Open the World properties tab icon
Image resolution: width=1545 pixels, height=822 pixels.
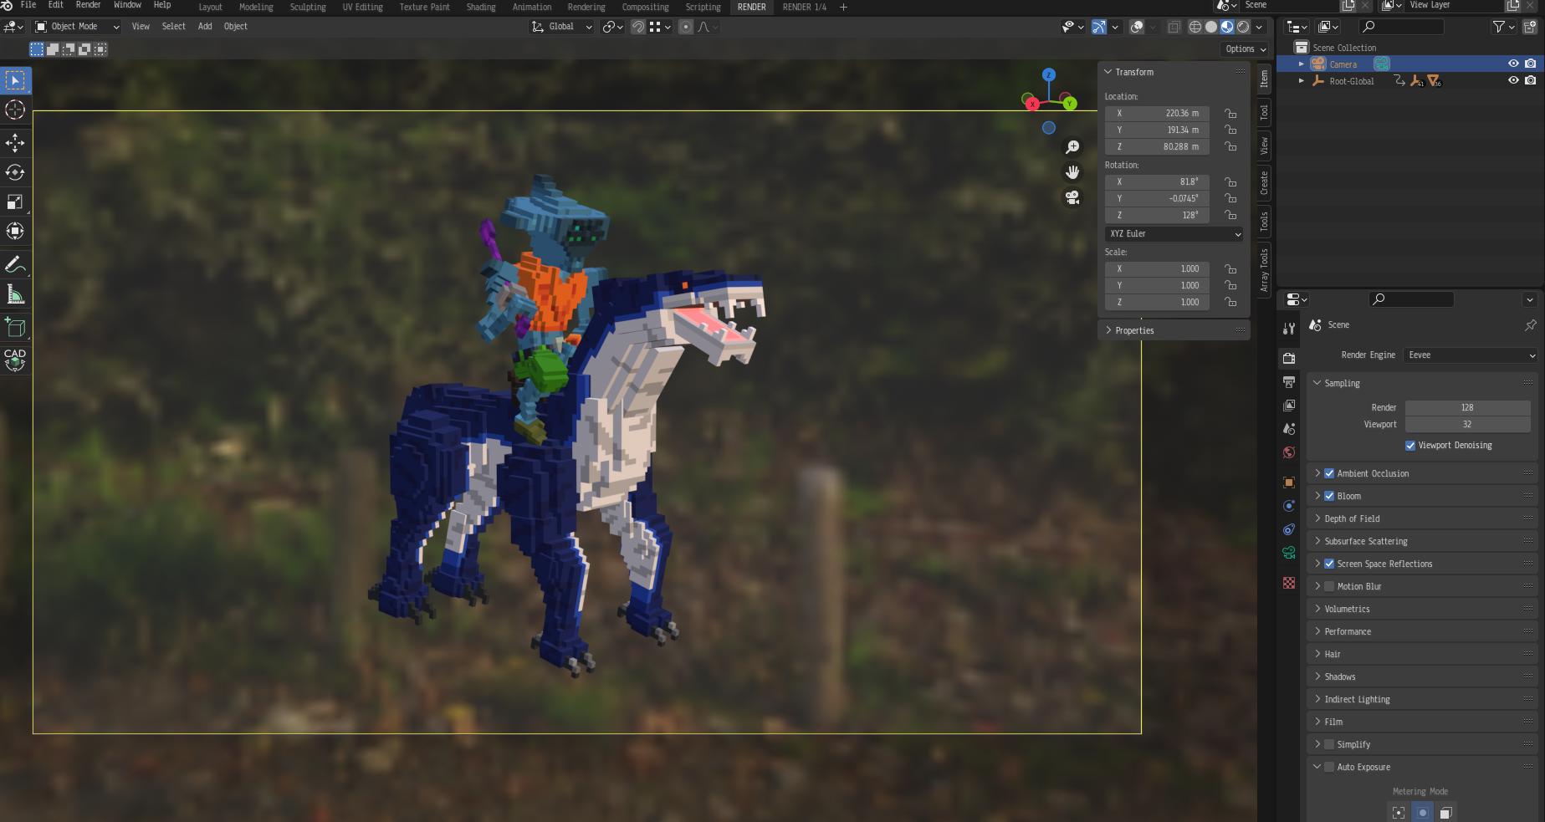pyautogui.click(x=1289, y=452)
